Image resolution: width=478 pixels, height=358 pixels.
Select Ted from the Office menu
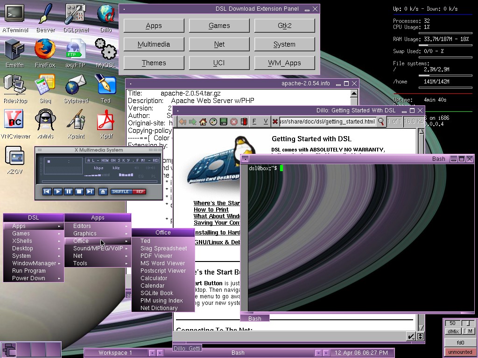click(x=146, y=241)
